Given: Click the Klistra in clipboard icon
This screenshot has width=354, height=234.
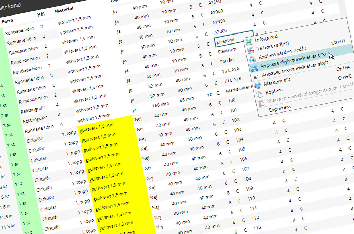Looking at the screenshot, I should 261,103.
